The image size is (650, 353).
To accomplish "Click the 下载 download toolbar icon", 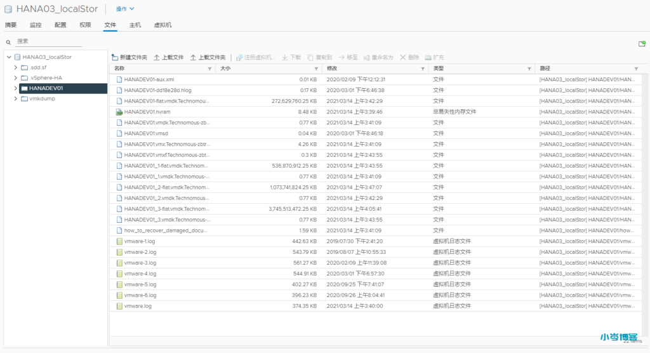I will tap(285, 57).
